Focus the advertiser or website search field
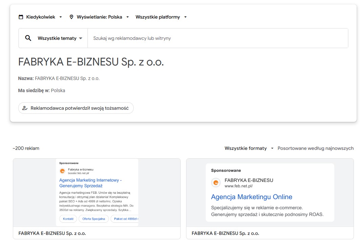Viewport: 360px width, 242px height. (x=218, y=38)
